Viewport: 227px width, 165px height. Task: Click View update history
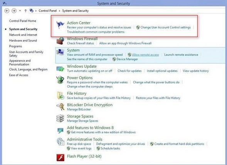[196, 71]
